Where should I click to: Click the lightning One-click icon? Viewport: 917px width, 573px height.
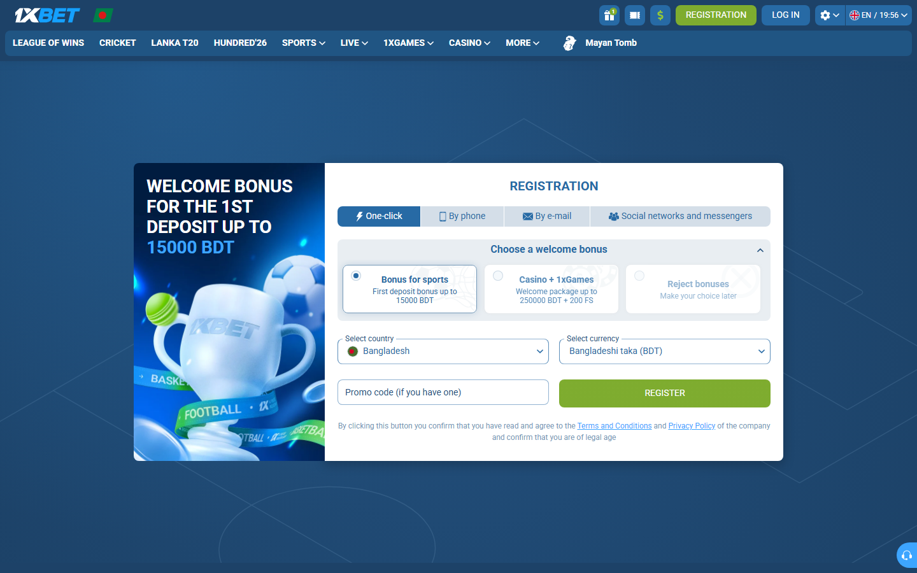[359, 216]
